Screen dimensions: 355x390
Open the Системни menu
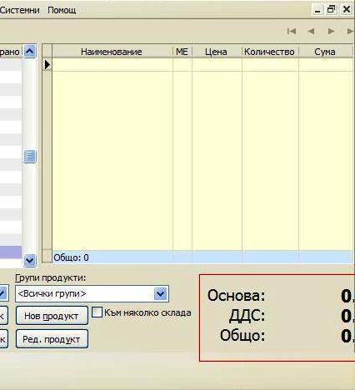[x=20, y=10]
